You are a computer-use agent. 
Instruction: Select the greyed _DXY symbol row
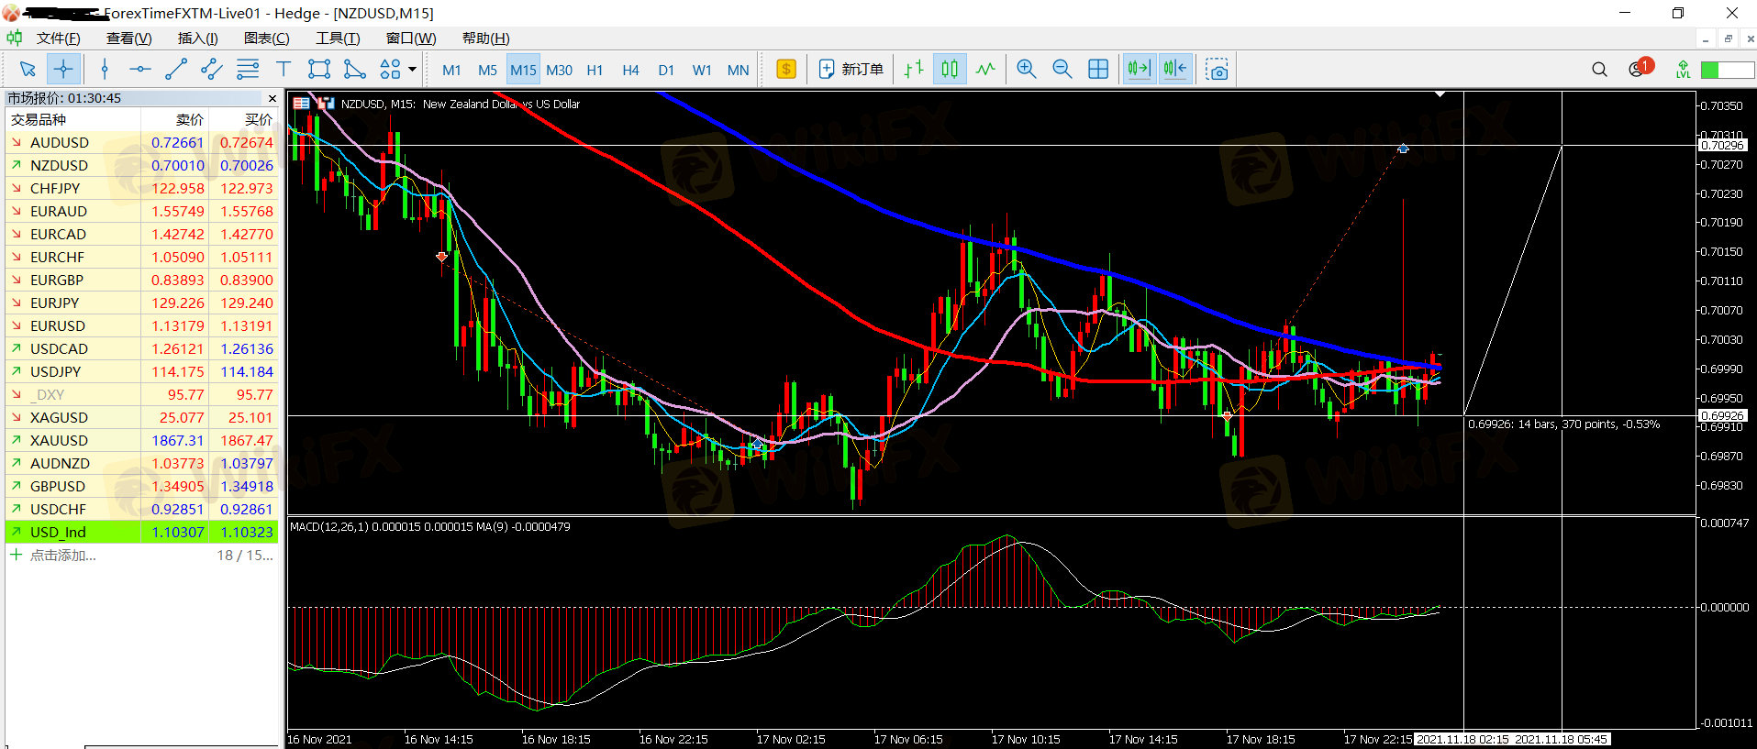pos(142,394)
